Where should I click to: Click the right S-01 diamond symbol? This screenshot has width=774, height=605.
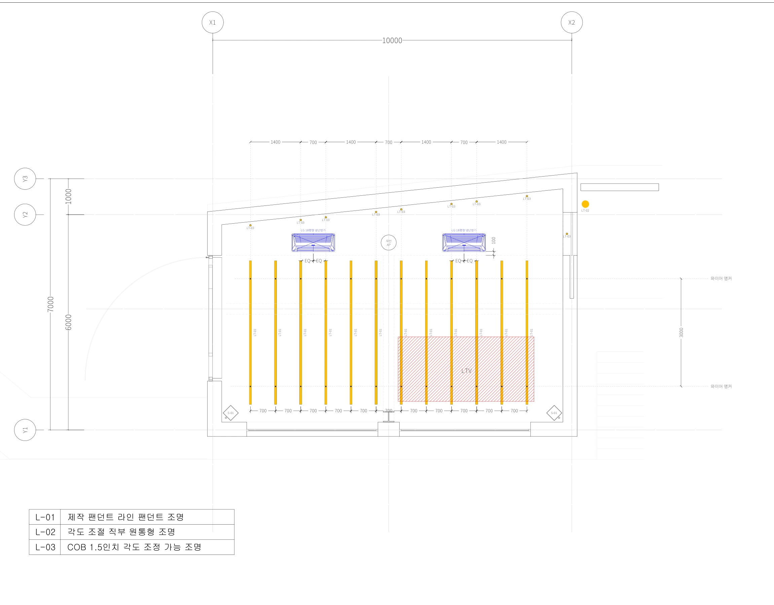click(x=554, y=413)
